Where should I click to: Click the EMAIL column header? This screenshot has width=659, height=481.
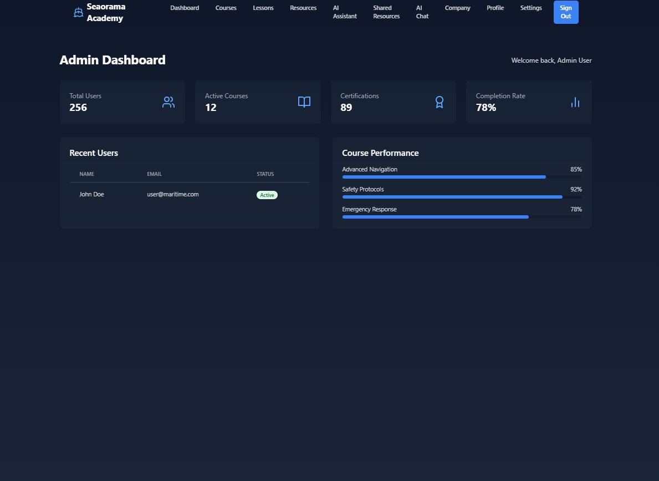click(x=154, y=174)
